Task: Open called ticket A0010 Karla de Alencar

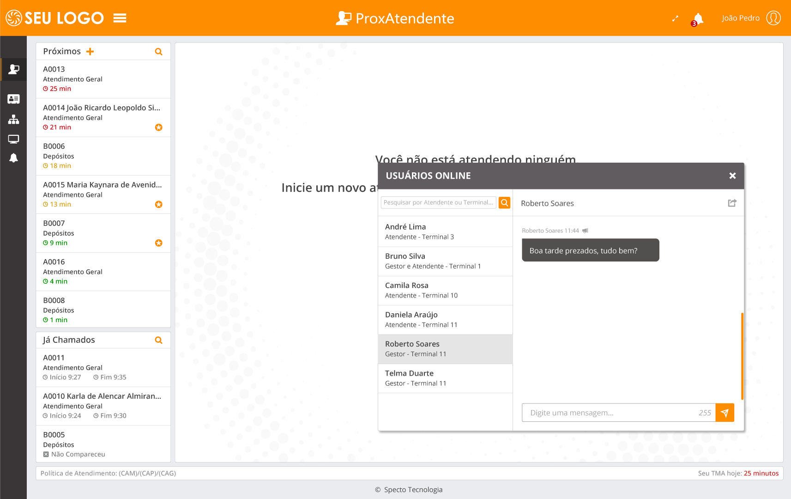Action: tap(103, 406)
